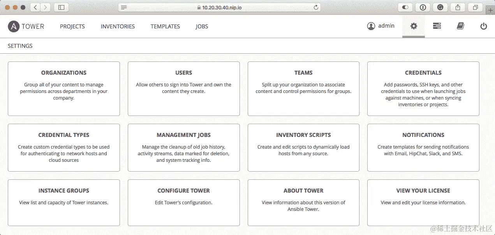Toggle the Safari sidebar button

61,7
